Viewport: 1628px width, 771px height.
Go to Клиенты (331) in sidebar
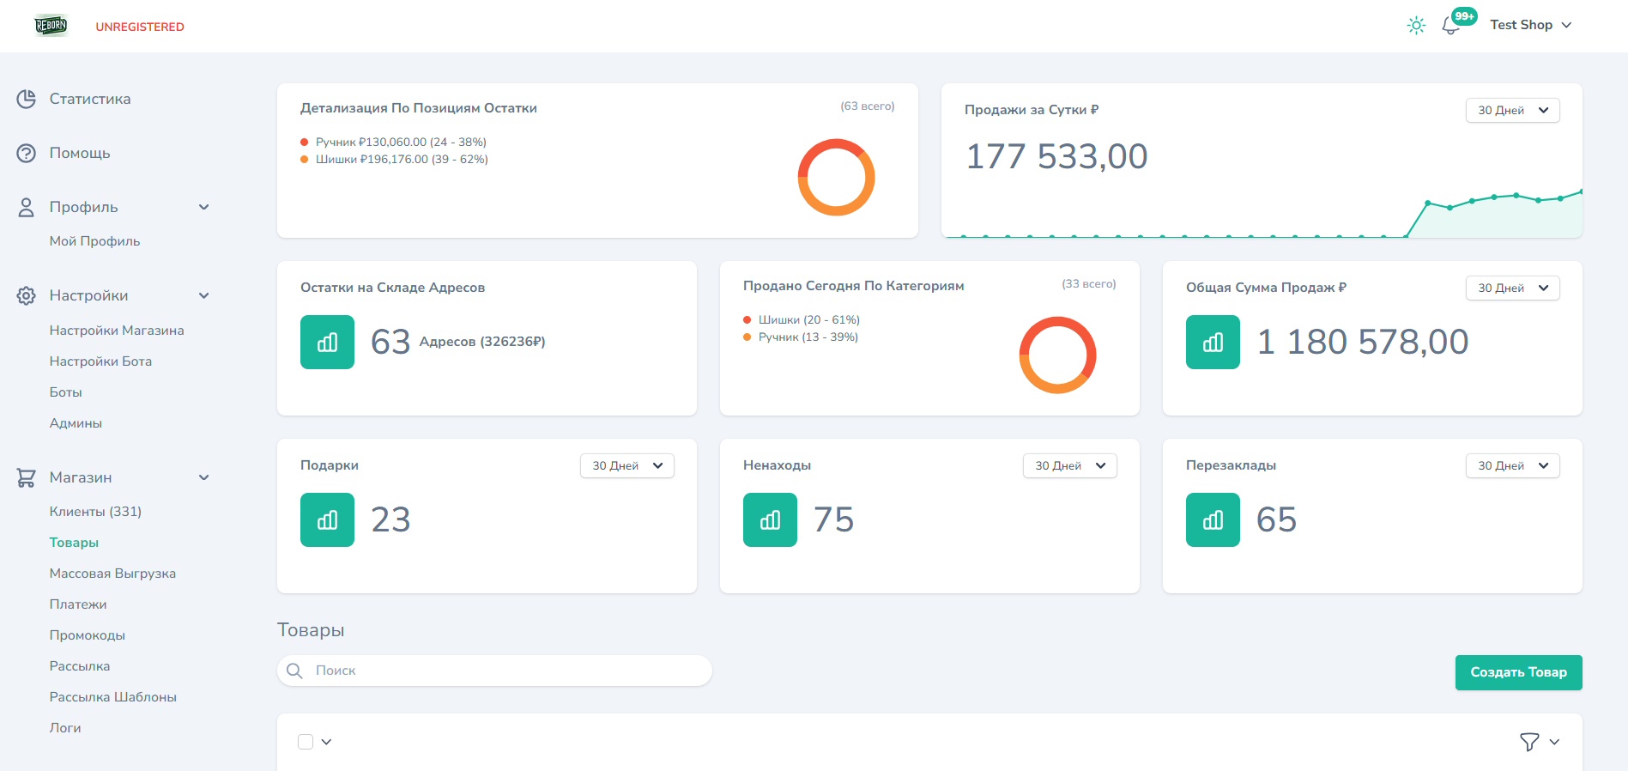pyautogui.click(x=95, y=512)
